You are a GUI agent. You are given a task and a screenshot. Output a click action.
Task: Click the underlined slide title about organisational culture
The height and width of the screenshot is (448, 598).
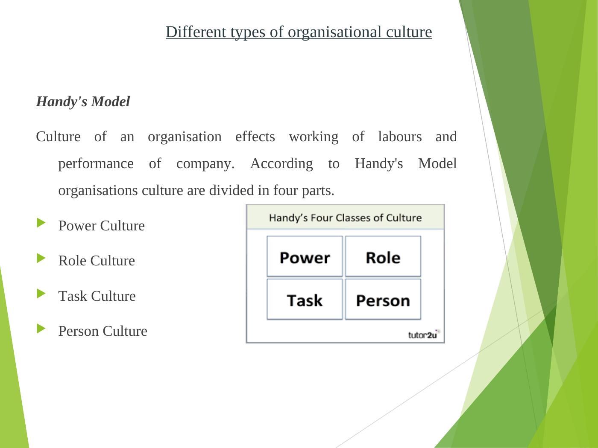[299, 32]
